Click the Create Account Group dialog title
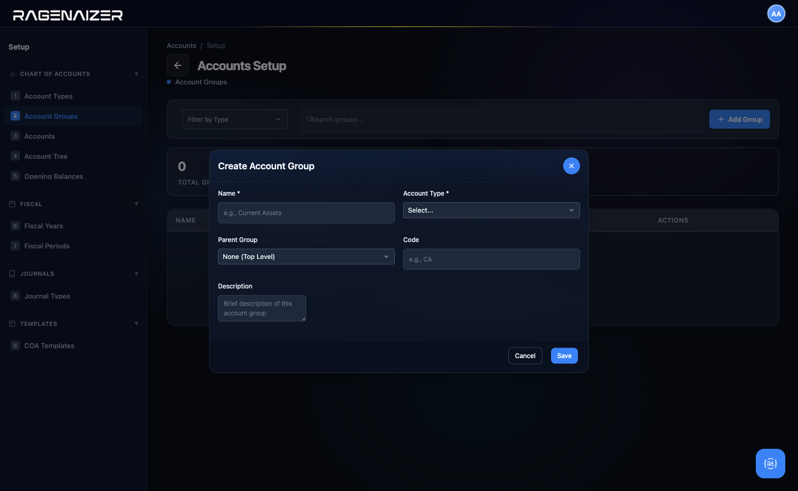798x491 pixels. pos(266,166)
